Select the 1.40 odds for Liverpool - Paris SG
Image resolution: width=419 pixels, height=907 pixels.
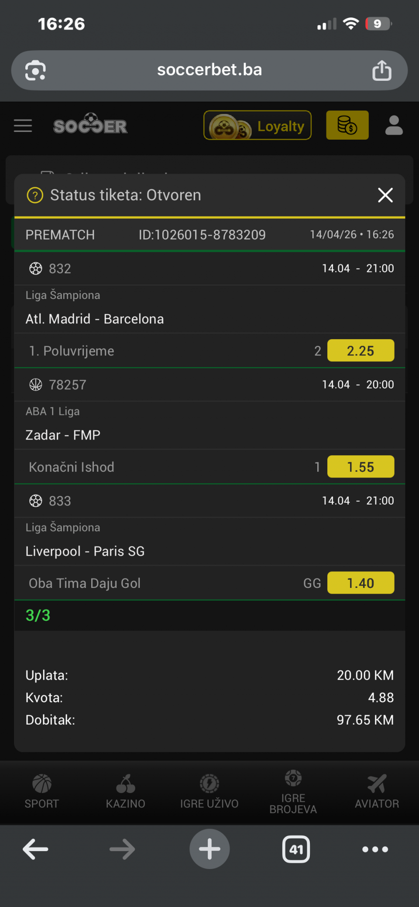(361, 583)
